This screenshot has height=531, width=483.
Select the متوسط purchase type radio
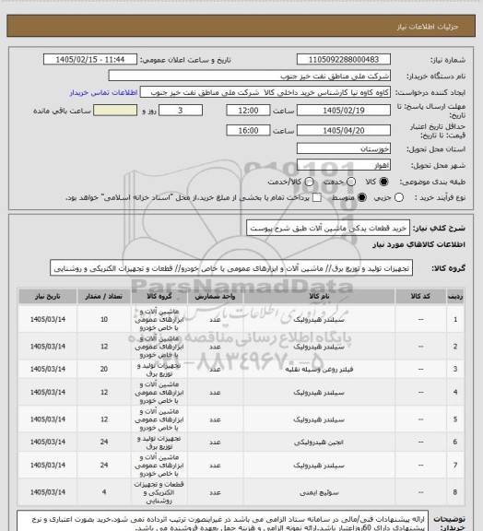click(x=362, y=197)
